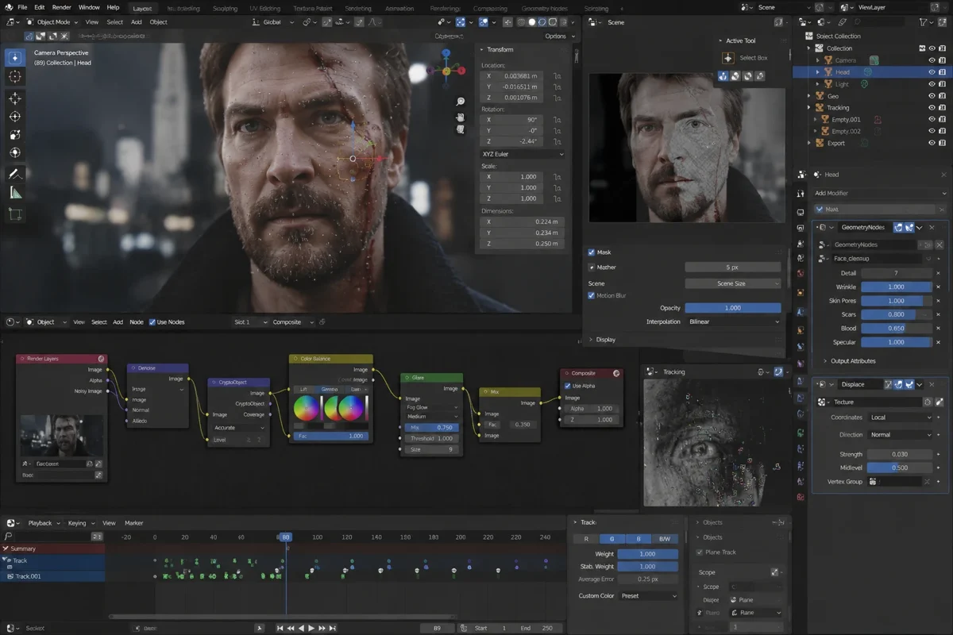
Task: Select the Rotate tool in viewport toolbar
Action: 15,117
